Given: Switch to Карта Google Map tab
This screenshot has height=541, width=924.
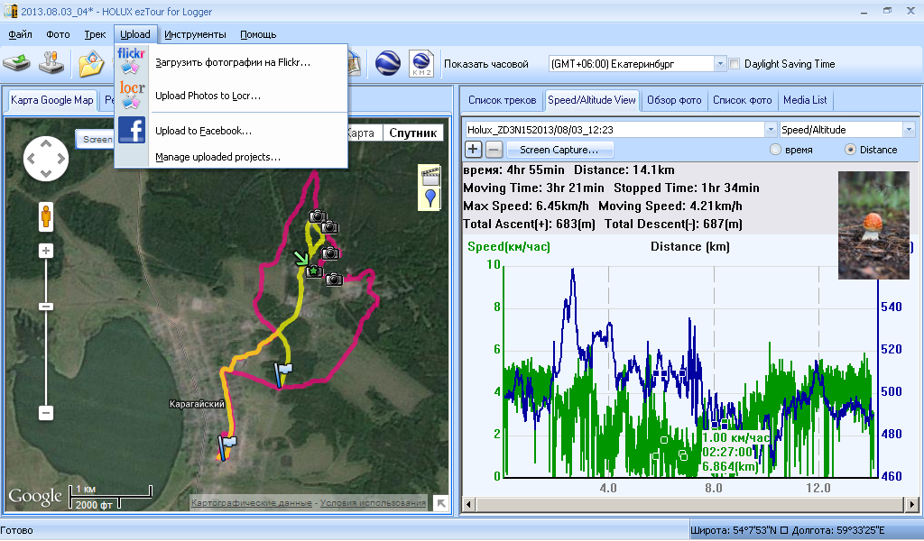Looking at the screenshot, I should 51,100.
